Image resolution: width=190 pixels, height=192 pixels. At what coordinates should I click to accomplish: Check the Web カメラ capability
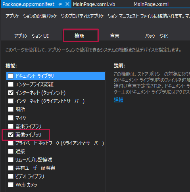coord(11,184)
